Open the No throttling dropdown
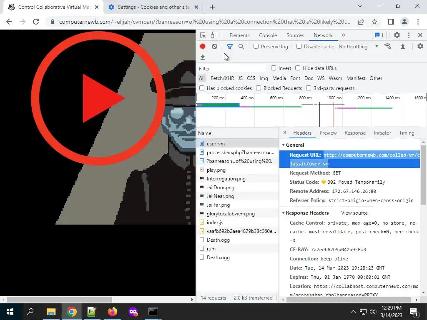The height and width of the screenshot is (320, 427). pos(358,47)
